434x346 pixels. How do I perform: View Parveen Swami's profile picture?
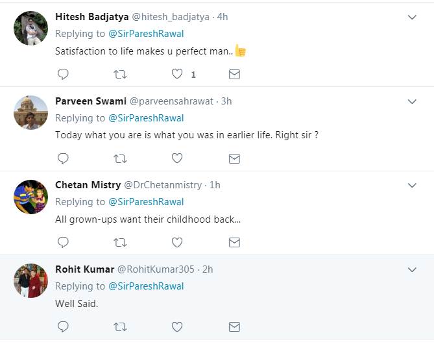click(x=31, y=112)
